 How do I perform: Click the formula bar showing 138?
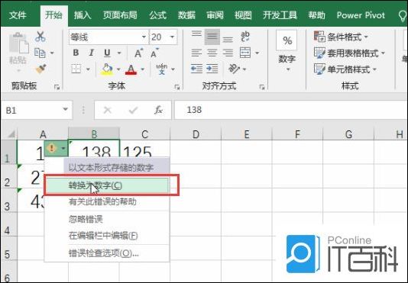pyautogui.click(x=291, y=110)
